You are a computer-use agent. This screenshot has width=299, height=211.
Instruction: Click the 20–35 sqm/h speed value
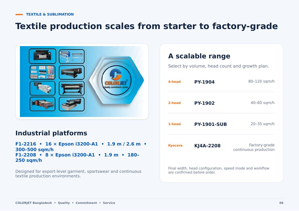(262, 124)
